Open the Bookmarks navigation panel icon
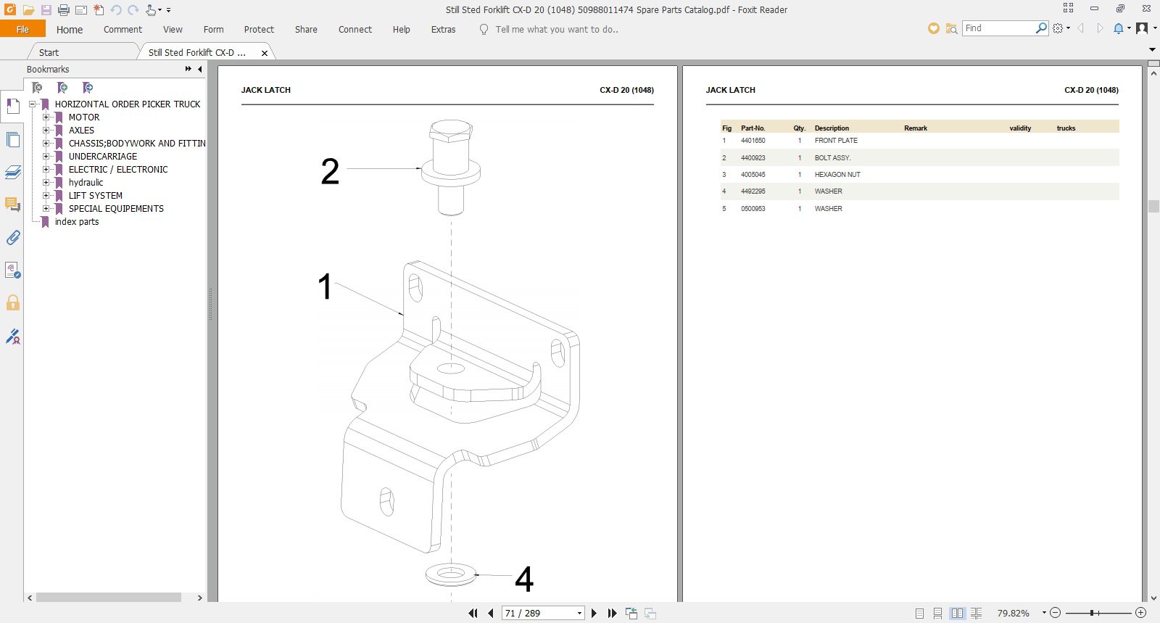1160x623 pixels. tap(12, 107)
